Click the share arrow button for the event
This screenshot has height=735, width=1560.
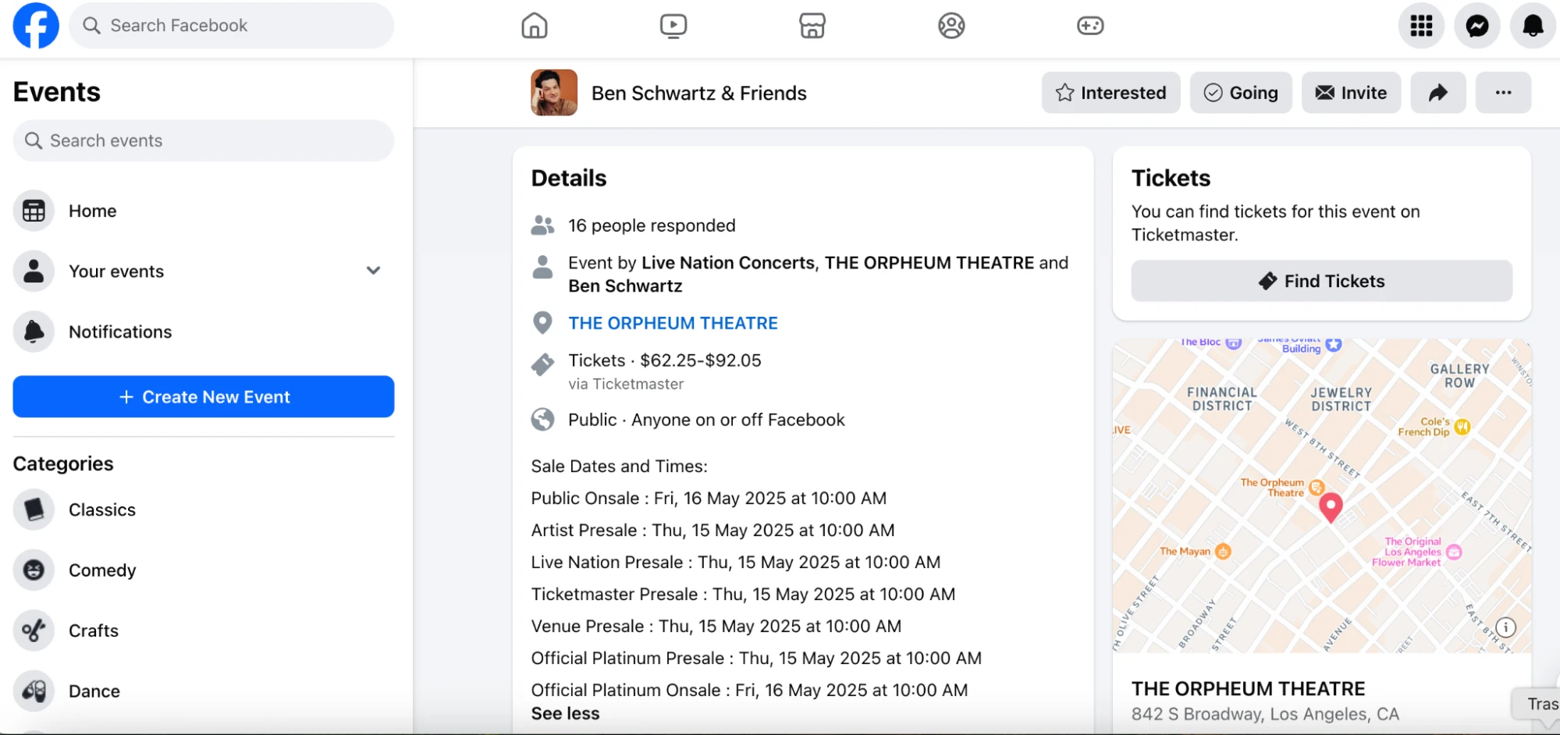click(1438, 93)
